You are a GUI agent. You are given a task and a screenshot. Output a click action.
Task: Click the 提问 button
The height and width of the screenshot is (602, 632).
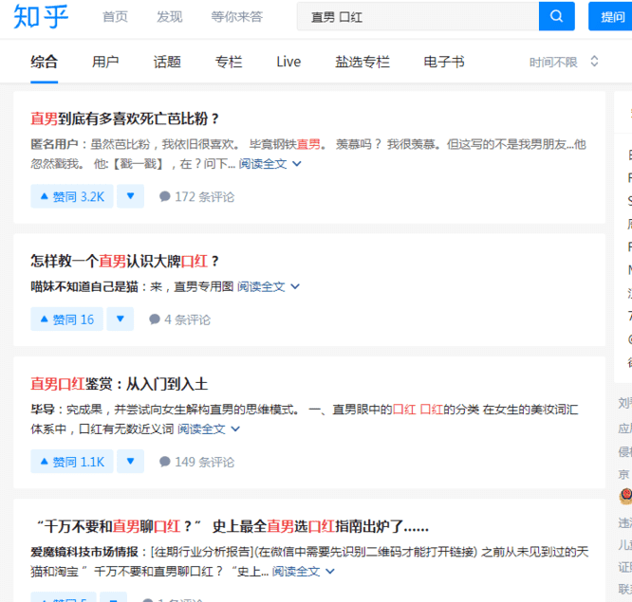(612, 16)
